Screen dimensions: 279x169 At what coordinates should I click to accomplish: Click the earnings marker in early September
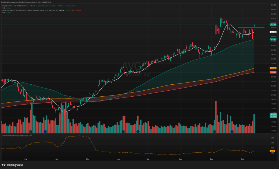[x=214, y=132]
